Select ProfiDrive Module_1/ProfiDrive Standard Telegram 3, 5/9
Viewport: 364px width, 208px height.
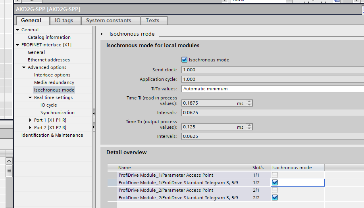tap(184, 183)
